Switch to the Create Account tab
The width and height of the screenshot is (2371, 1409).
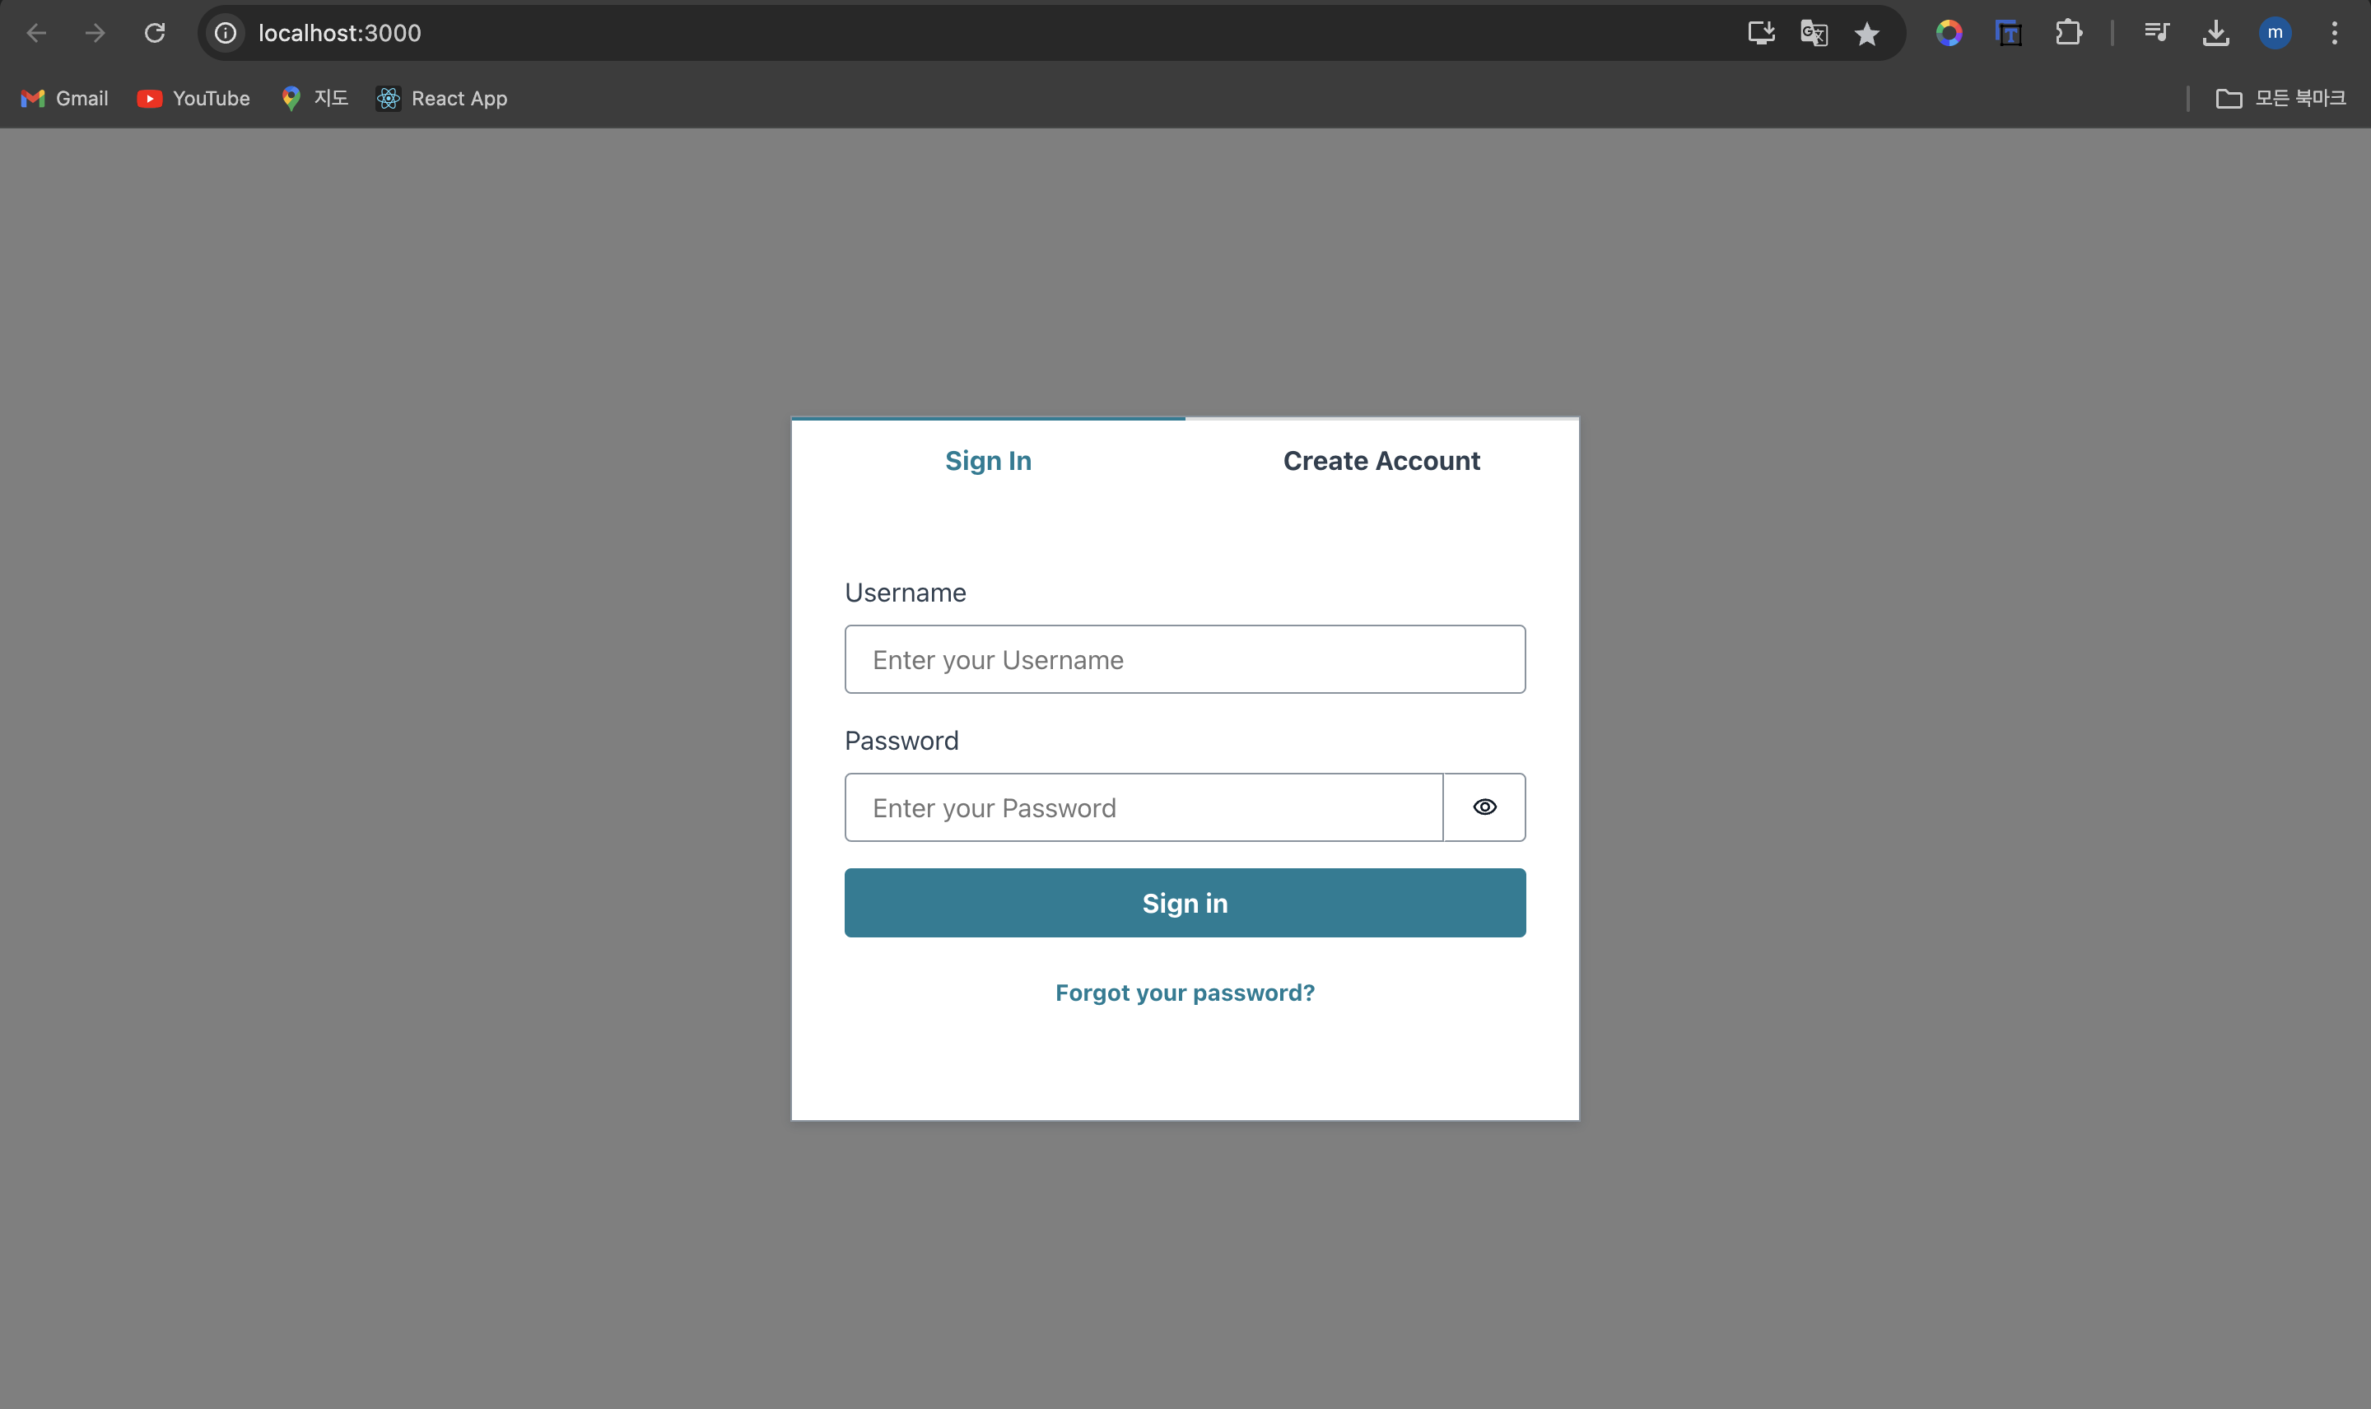(x=1381, y=461)
